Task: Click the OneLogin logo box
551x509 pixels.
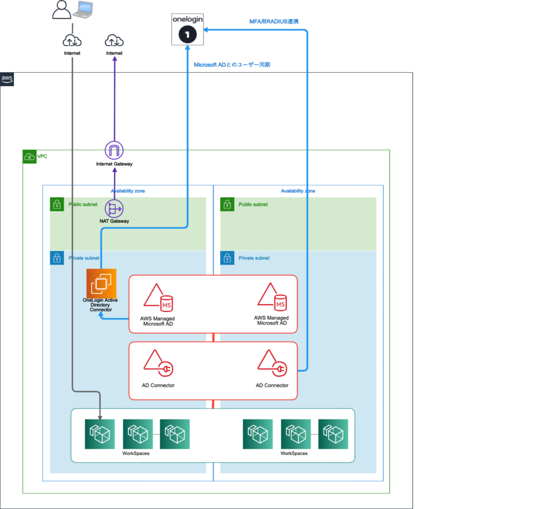Action: point(188,29)
